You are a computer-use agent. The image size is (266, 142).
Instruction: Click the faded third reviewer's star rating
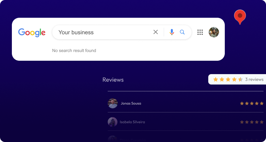click(x=252, y=140)
